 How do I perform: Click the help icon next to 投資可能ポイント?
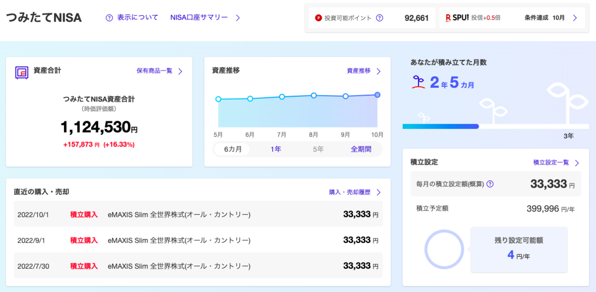click(379, 18)
